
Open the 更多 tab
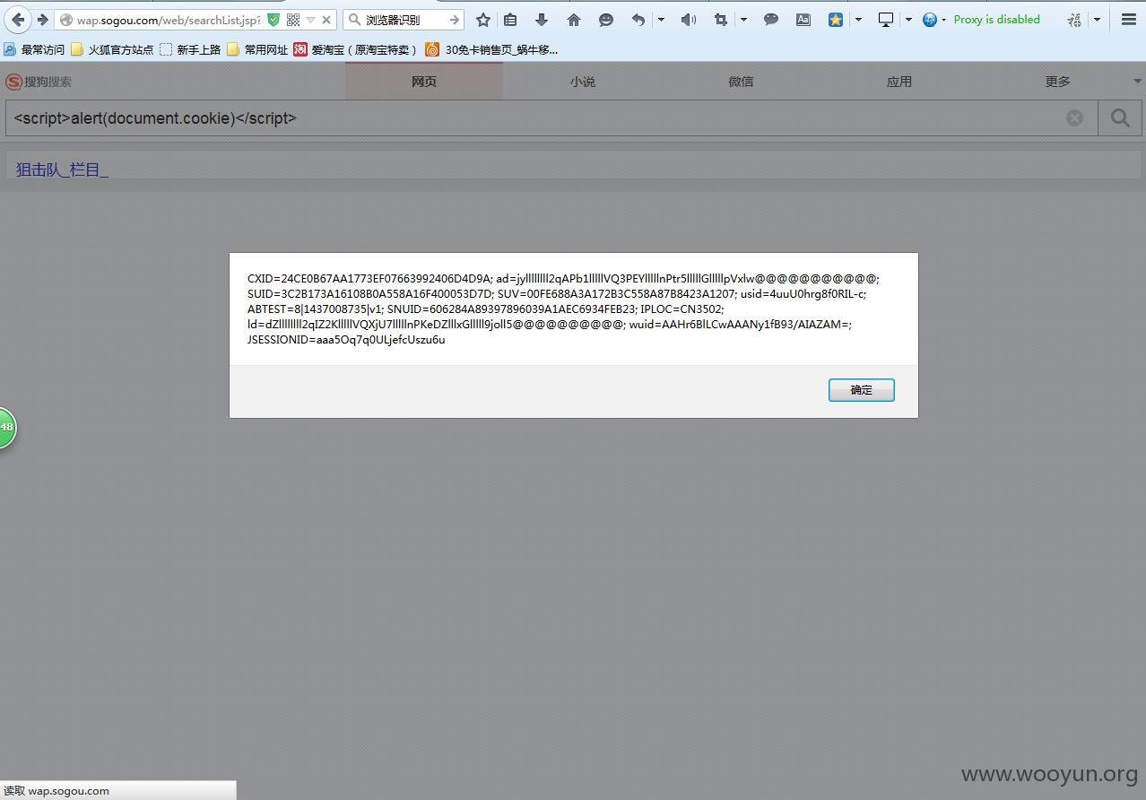1058,82
